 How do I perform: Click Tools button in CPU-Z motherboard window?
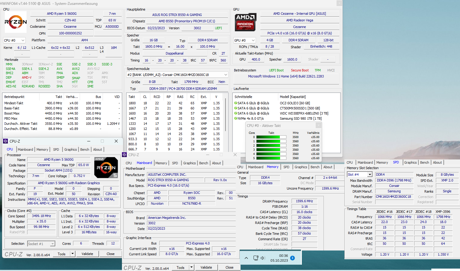(x=180, y=267)
